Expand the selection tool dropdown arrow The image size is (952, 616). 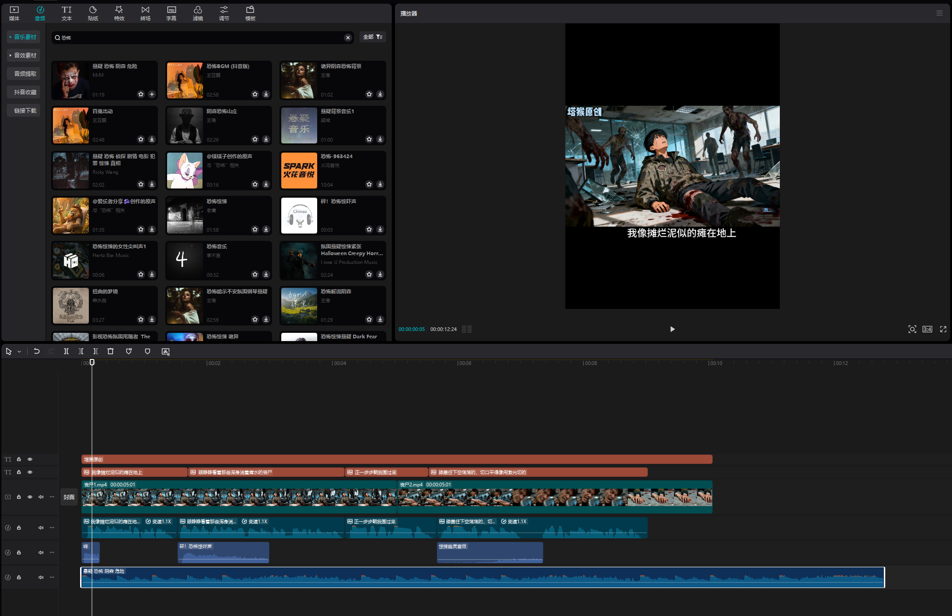19,352
